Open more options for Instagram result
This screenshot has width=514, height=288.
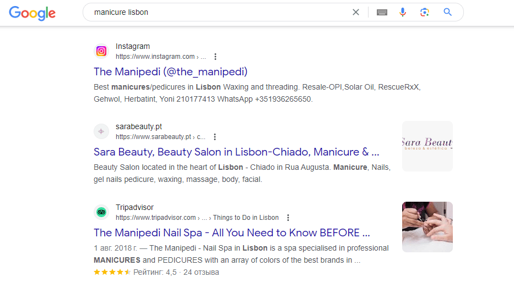[x=215, y=57]
